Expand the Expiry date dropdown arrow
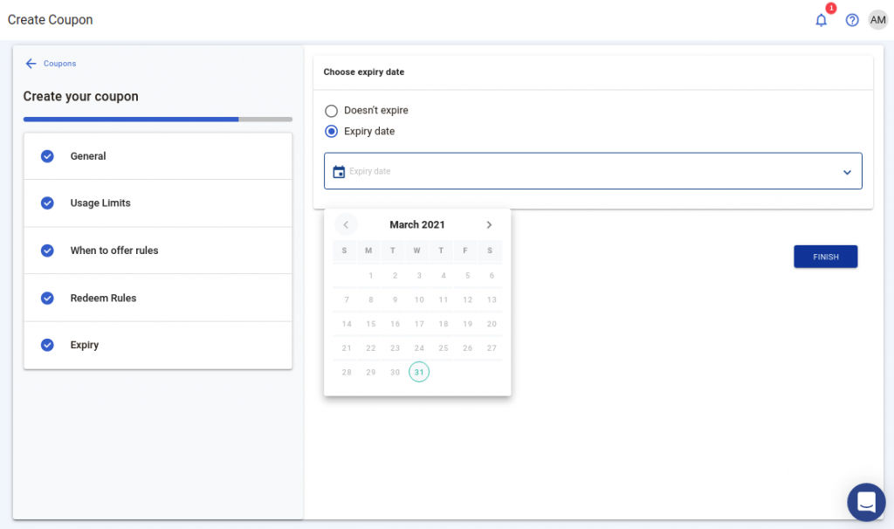 coord(847,172)
